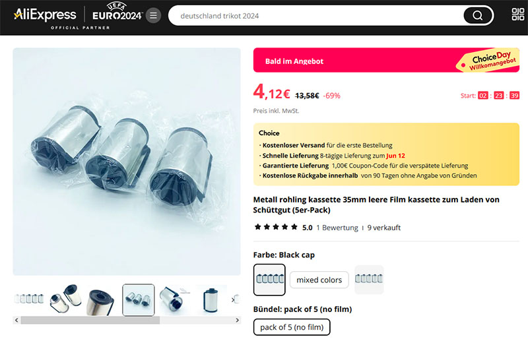Click the five-star rating icons
Screen dimensions: 528x345
click(276, 228)
